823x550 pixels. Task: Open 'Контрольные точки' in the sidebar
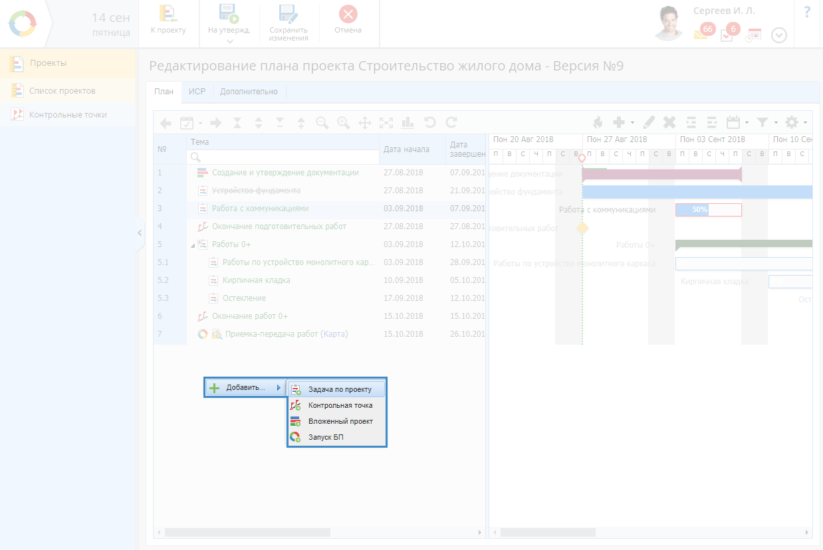coord(68,115)
